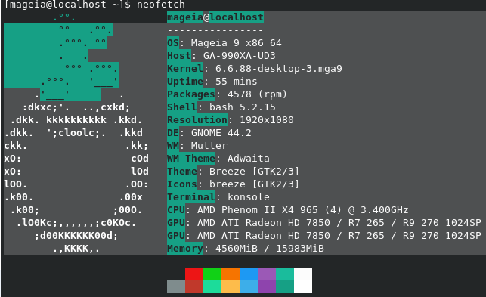Viewport: 486px width, 297px height.
Task: Click the Memory value '4560MiB / 15983MiB'
Action: pos(270,249)
